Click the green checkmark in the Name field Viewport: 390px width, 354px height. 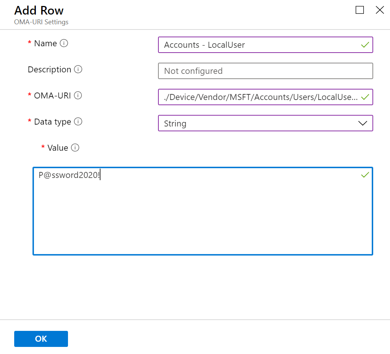coord(365,45)
